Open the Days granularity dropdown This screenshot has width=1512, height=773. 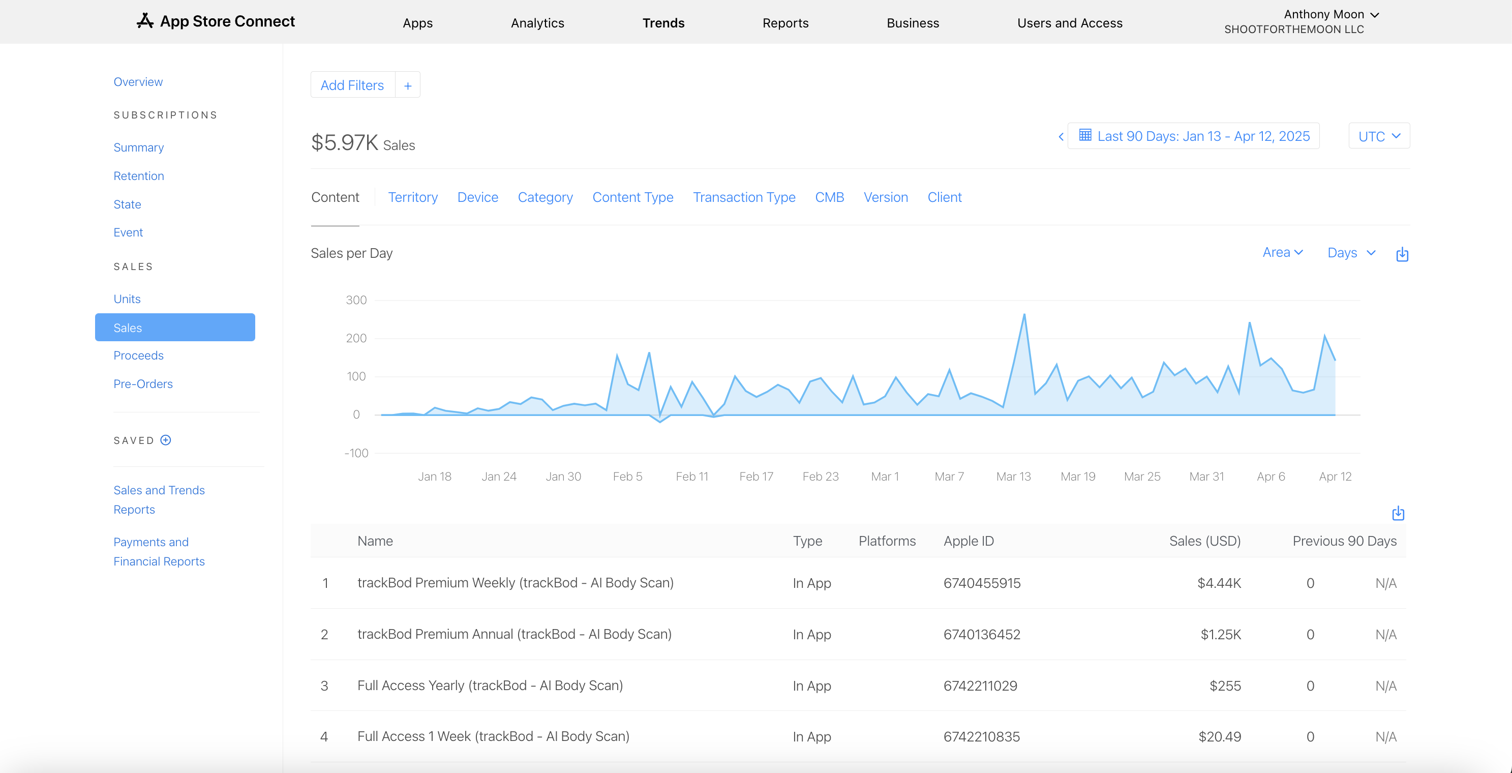[x=1351, y=252]
